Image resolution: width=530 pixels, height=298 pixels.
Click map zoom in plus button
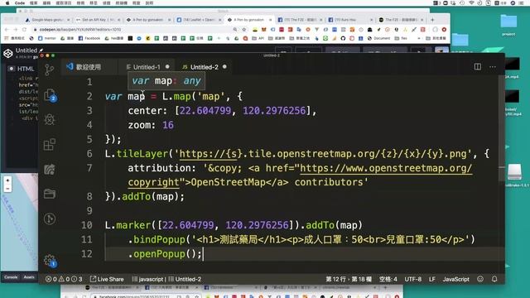[7, 180]
